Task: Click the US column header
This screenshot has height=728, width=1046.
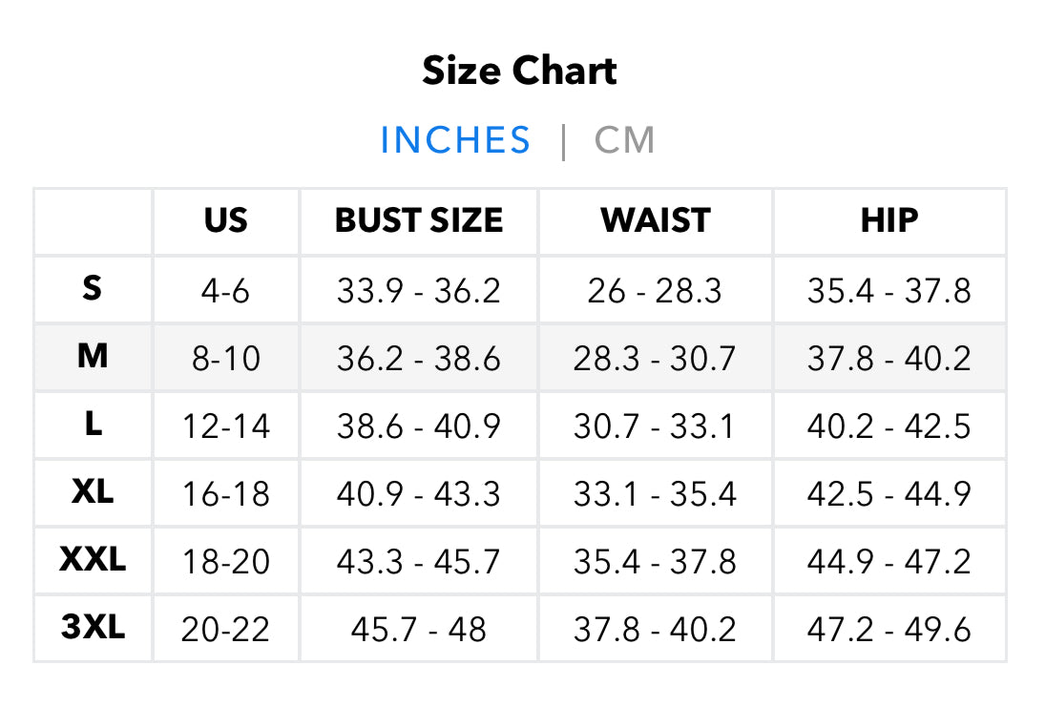Action: [x=225, y=221]
